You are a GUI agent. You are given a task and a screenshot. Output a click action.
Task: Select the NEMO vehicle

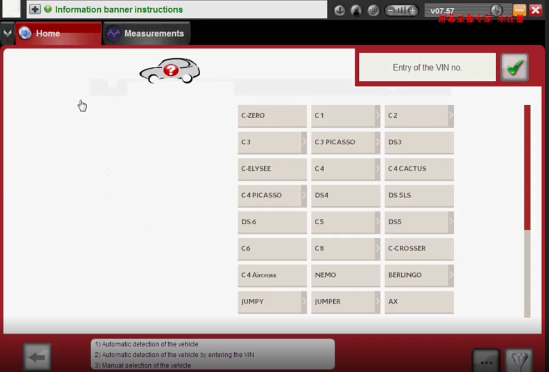click(x=346, y=275)
